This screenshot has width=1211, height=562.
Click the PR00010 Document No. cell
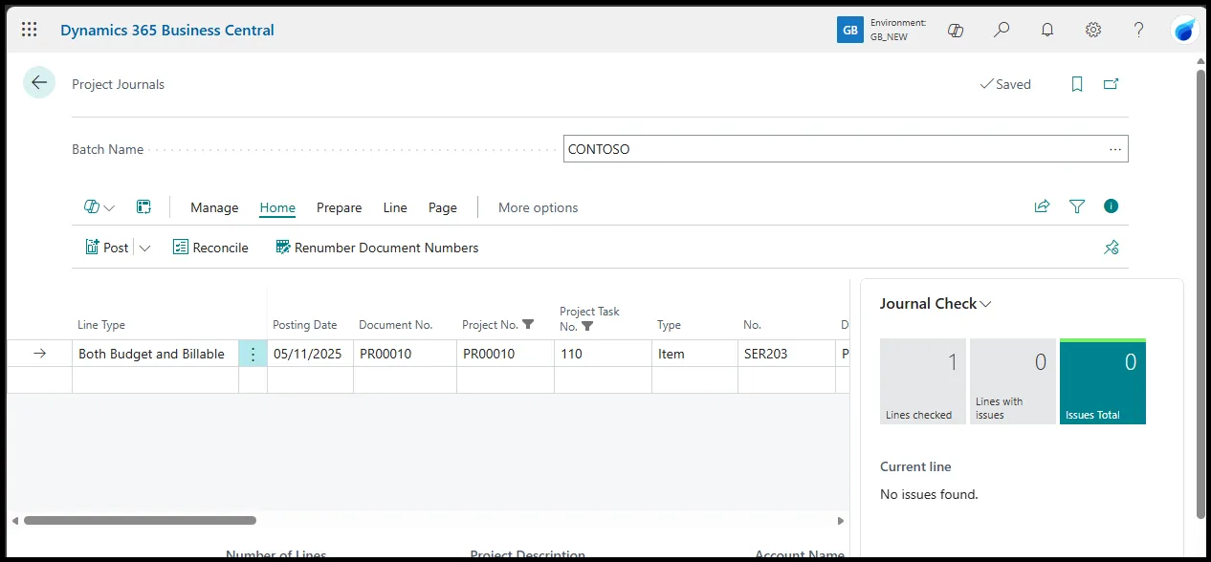[405, 354]
